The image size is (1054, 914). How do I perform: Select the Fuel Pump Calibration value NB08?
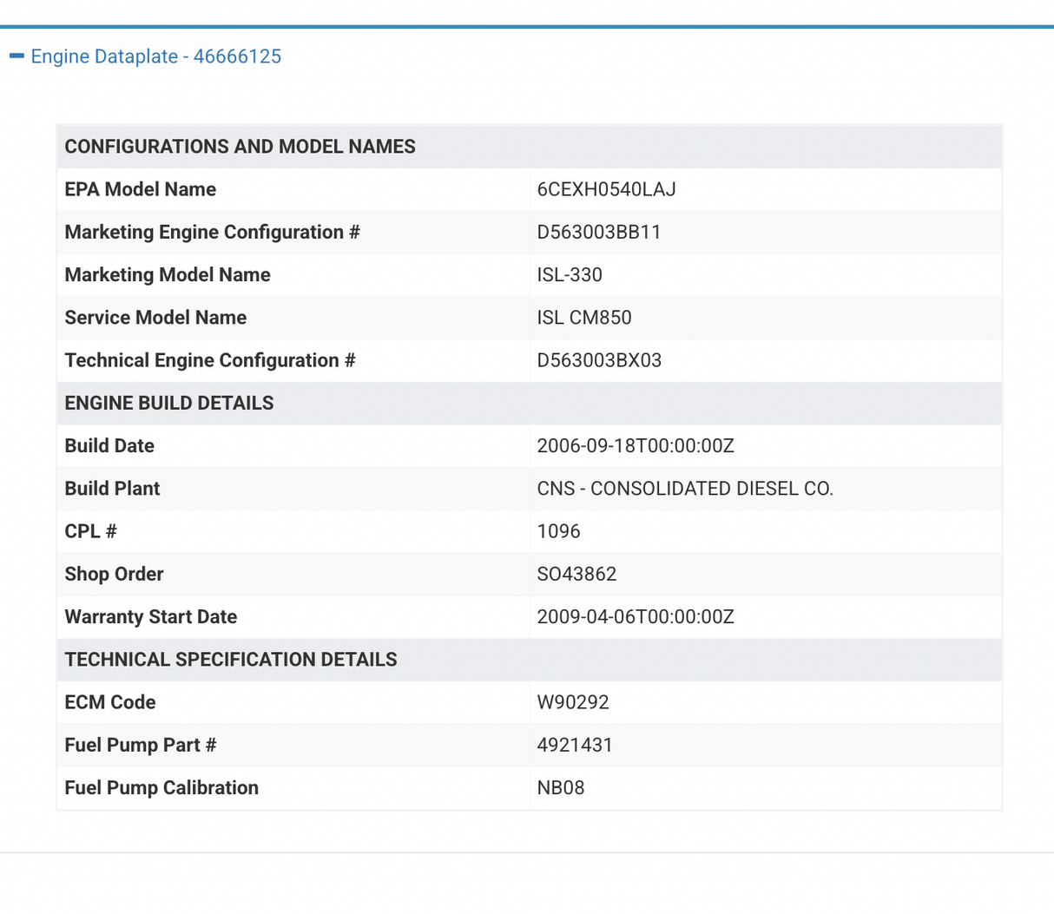tap(560, 788)
